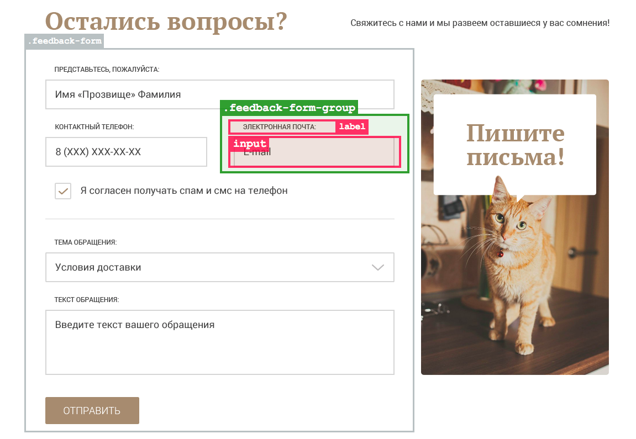Click the 'КОНТАКТНЫЙ ТЕЛЕФОН:' field label
This screenshot has width=636, height=439.
94,127
